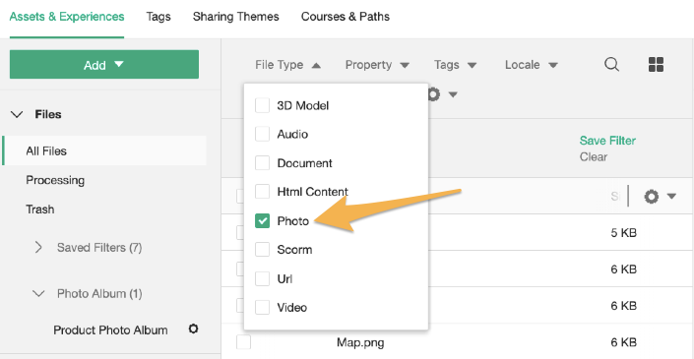
Task: Open the Locale filter dropdown
Action: [532, 65]
